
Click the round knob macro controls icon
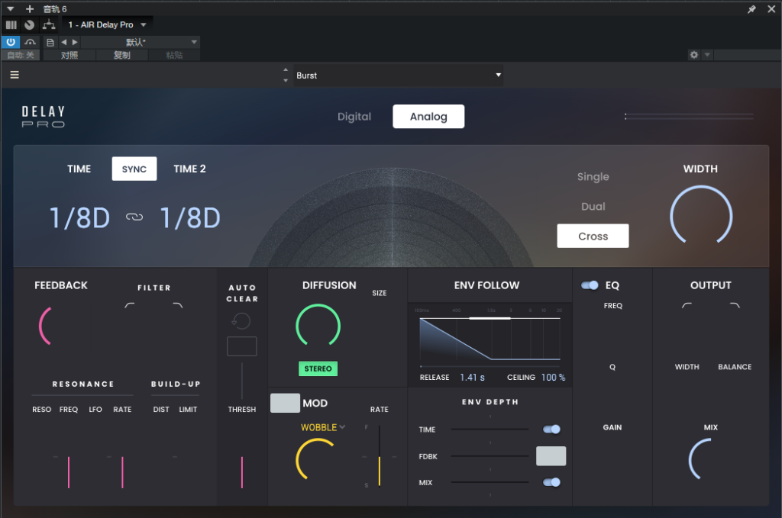click(x=30, y=25)
